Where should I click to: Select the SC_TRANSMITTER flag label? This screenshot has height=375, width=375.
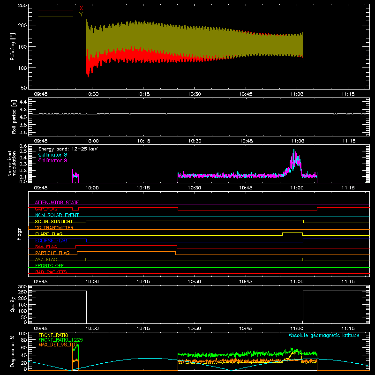54,228
